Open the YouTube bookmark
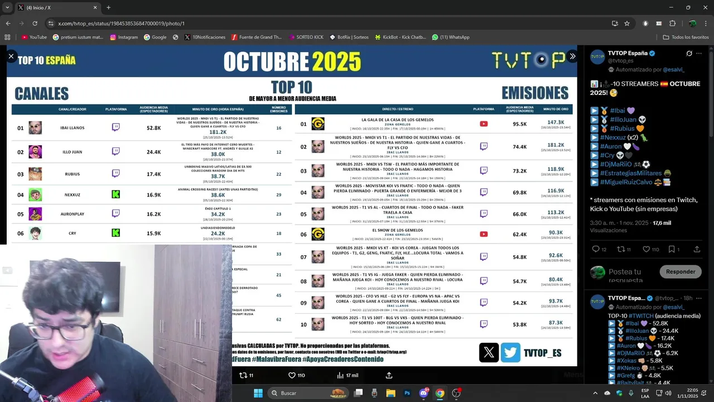 (34, 37)
